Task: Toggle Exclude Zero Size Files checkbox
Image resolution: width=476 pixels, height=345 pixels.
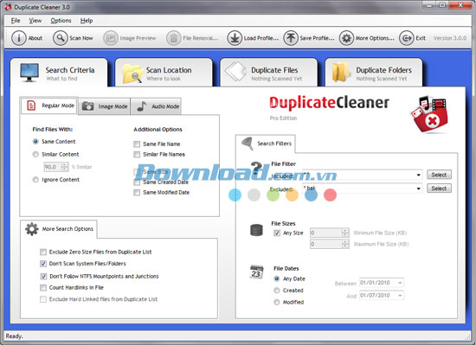Action: [x=43, y=252]
